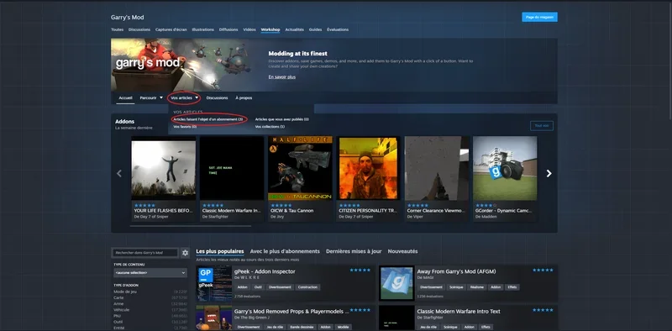Select Dernières mises à jour tab

pos(354,251)
